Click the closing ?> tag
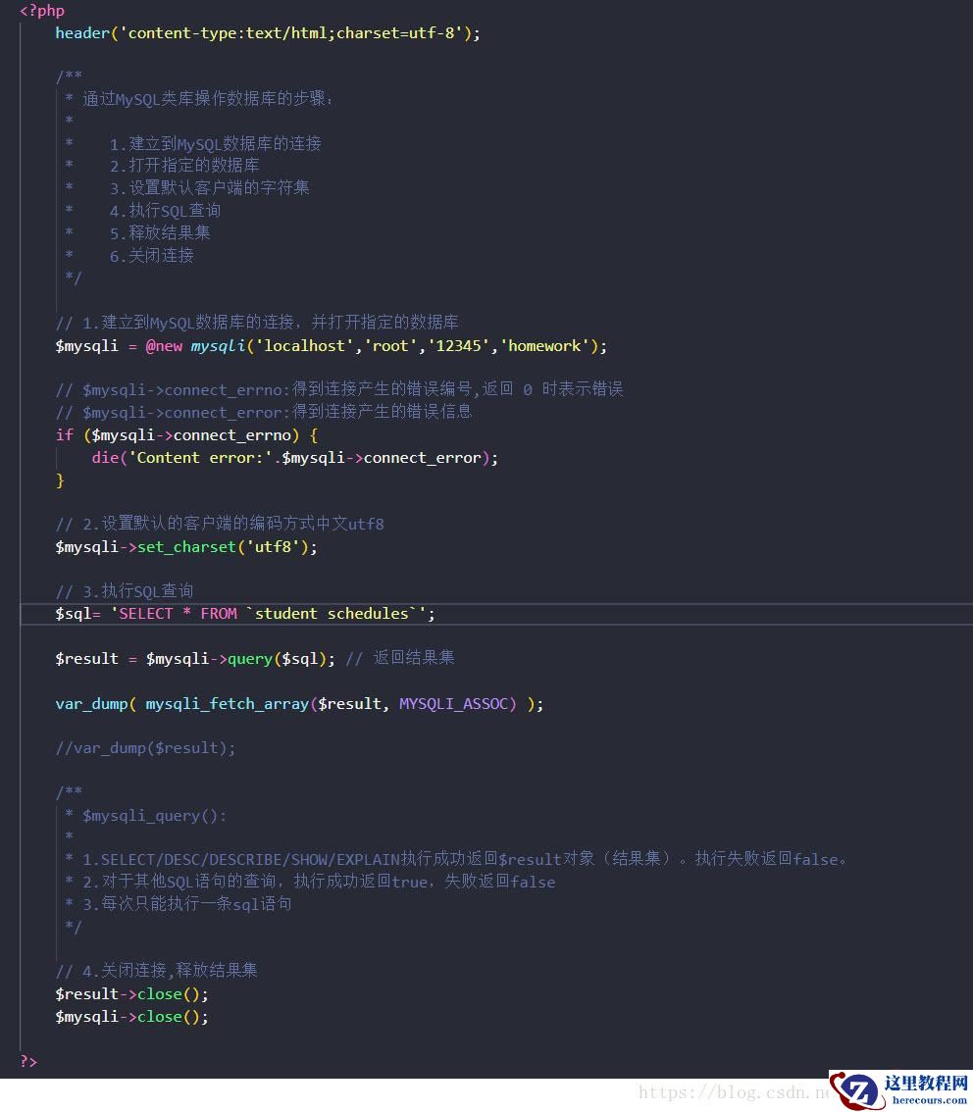Screen dimensions: 973x1112 click(x=28, y=1061)
